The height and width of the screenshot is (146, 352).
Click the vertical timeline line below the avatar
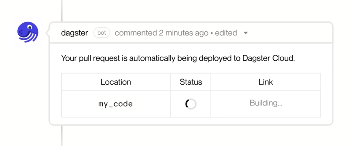[62, 137]
